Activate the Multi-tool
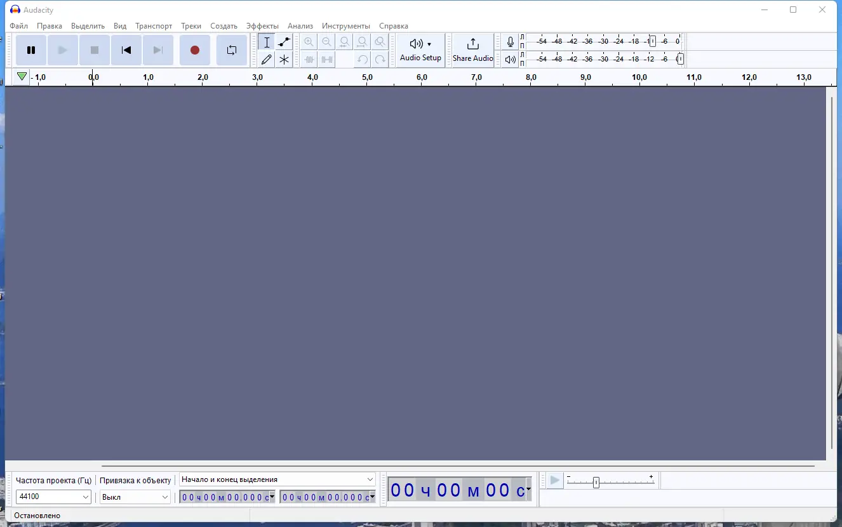The width and height of the screenshot is (842, 527). [x=284, y=59]
